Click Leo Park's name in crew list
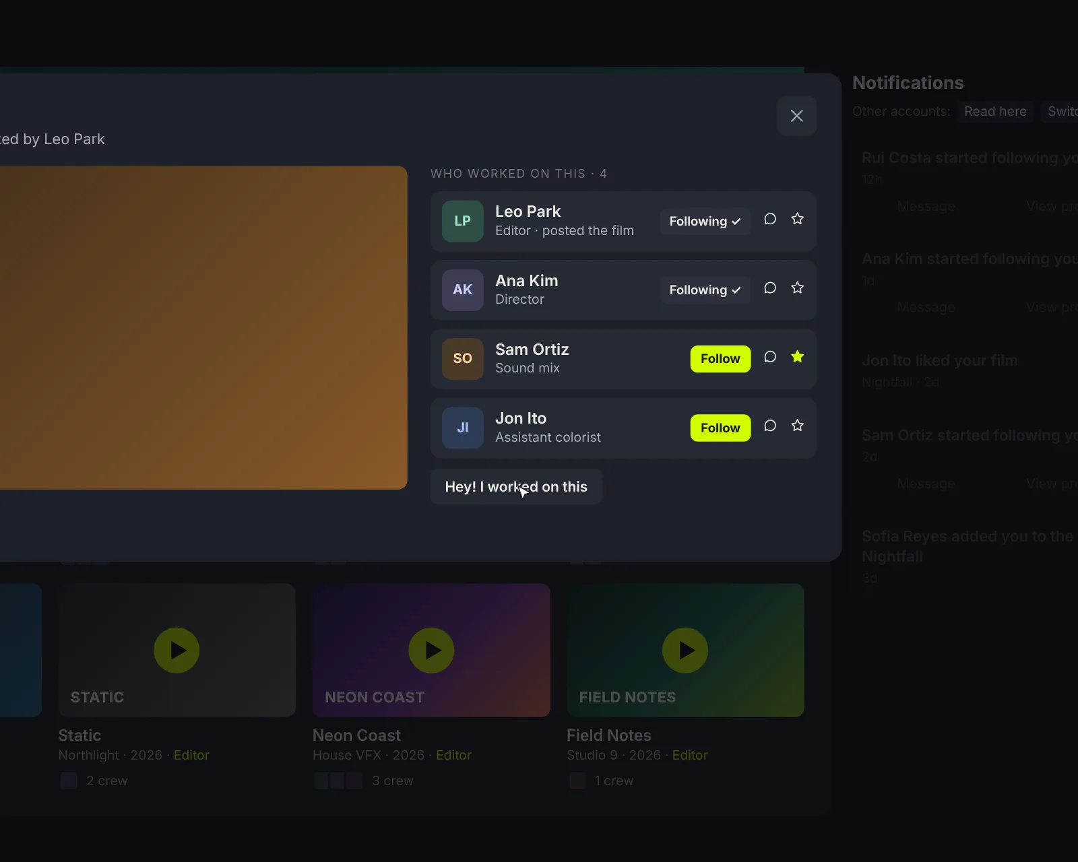The image size is (1078, 862). pyautogui.click(x=528, y=211)
